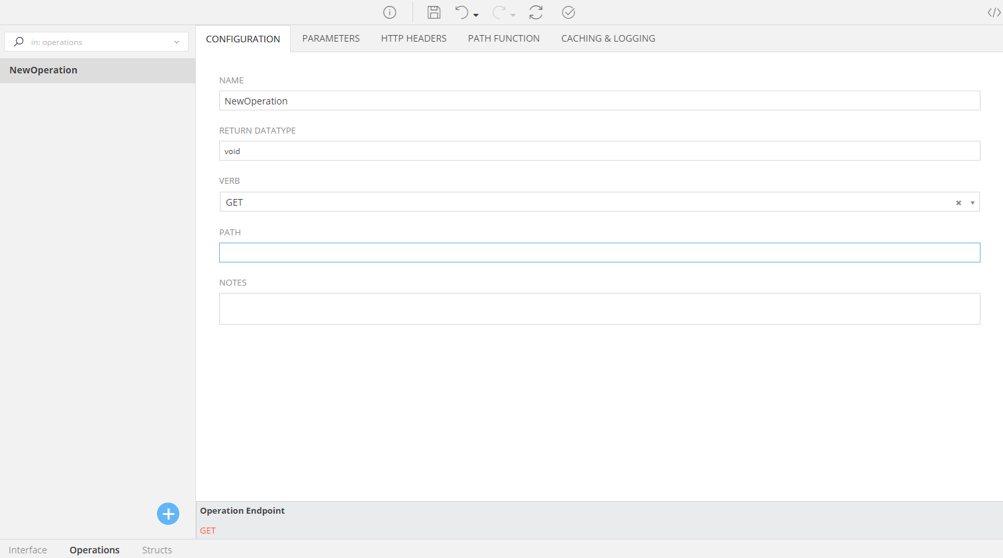Open the CACHING & LOGGING tab
1003x558 pixels.
point(608,38)
